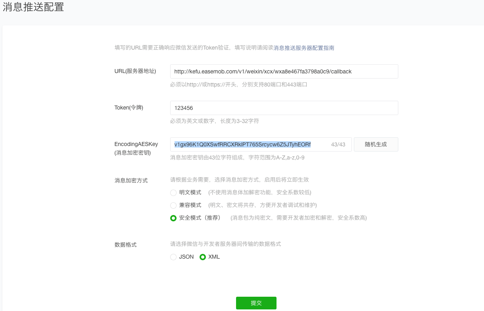
Task: Click the 消息加密方式 section label
Action: tap(131, 180)
